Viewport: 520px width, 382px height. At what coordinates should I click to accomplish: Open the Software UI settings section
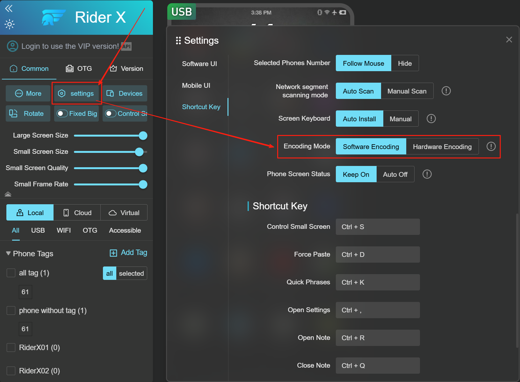tap(199, 64)
